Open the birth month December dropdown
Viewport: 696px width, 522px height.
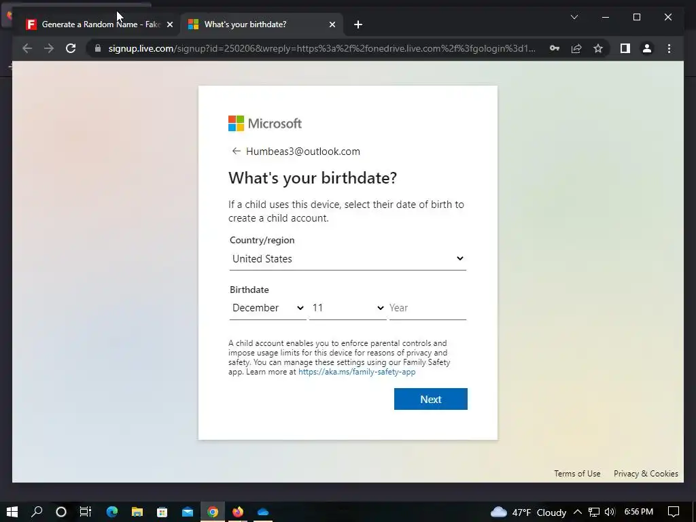pyautogui.click(x=268, y=308)
